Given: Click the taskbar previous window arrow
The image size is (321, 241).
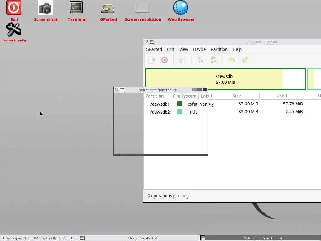Looking at the screenshot, I should click(x=71, y=238).
